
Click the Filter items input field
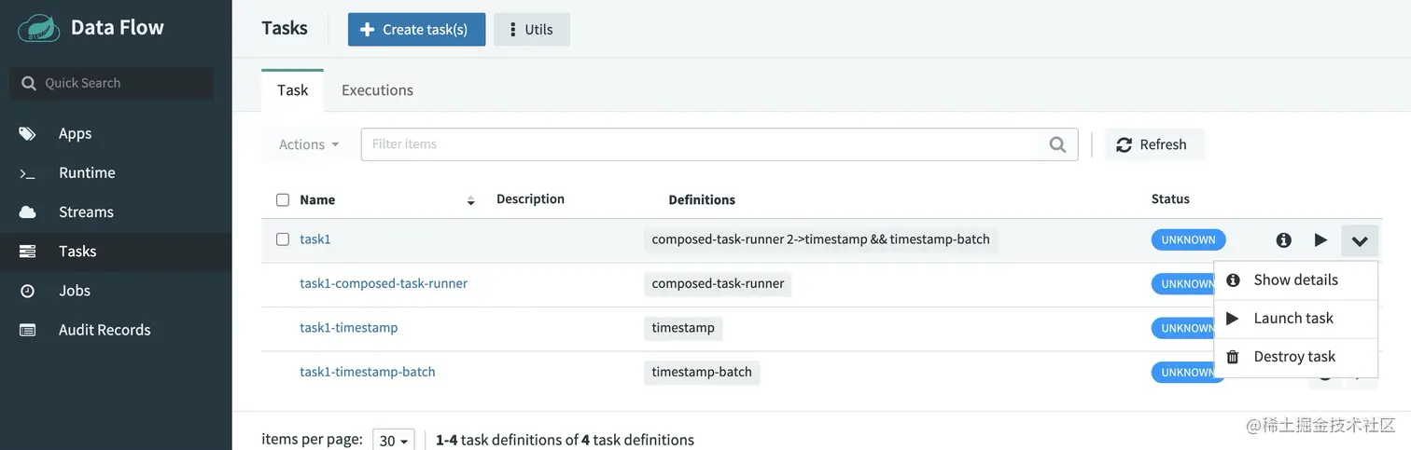[x=700, y=144]
